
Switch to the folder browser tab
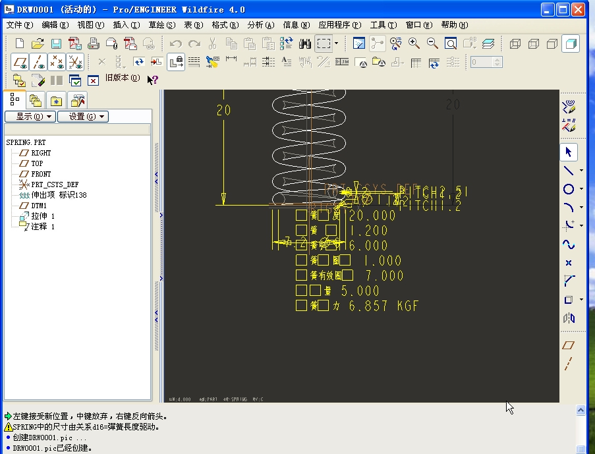pos(36,101)
